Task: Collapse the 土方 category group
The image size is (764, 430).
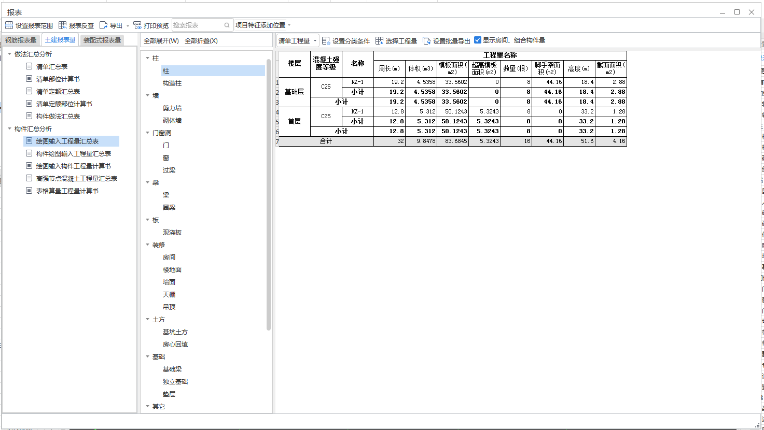Action: coord(147,320)
